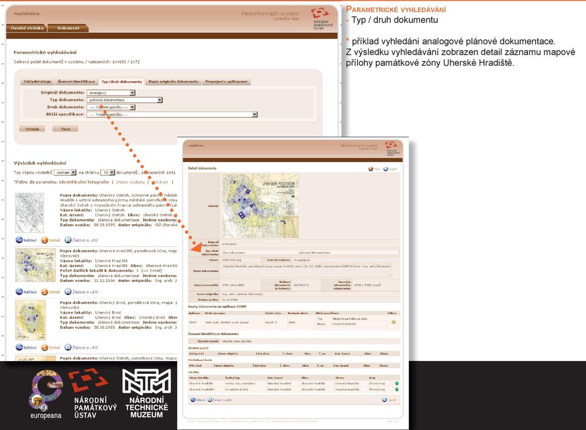Click the Europeana logo
The image size is (586, 430).
(46, 395)
